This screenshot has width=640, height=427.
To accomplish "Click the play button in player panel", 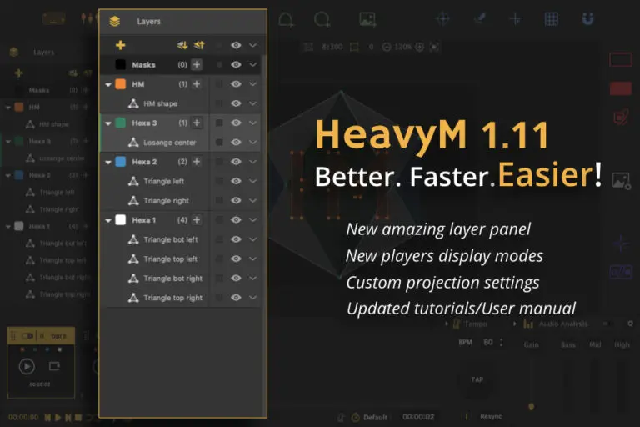I will [x=27, y=366].
